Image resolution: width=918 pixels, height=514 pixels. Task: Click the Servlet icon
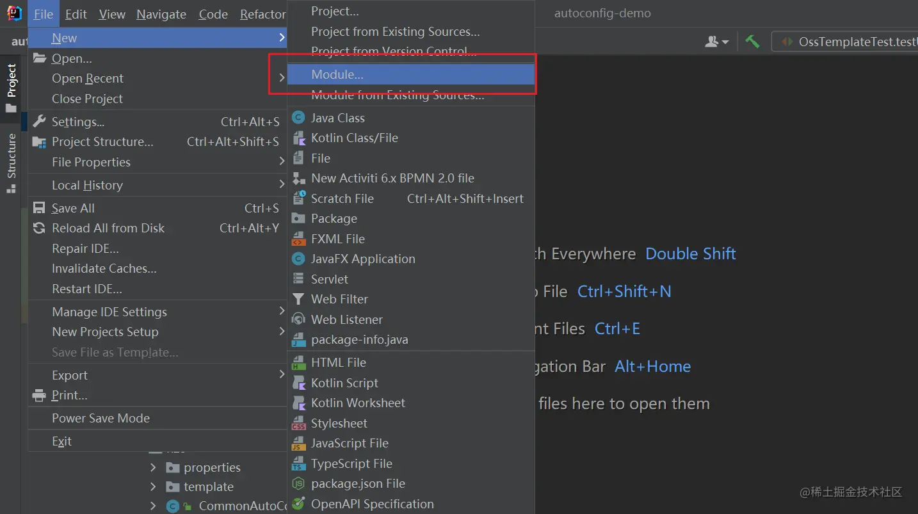point(298,279)
